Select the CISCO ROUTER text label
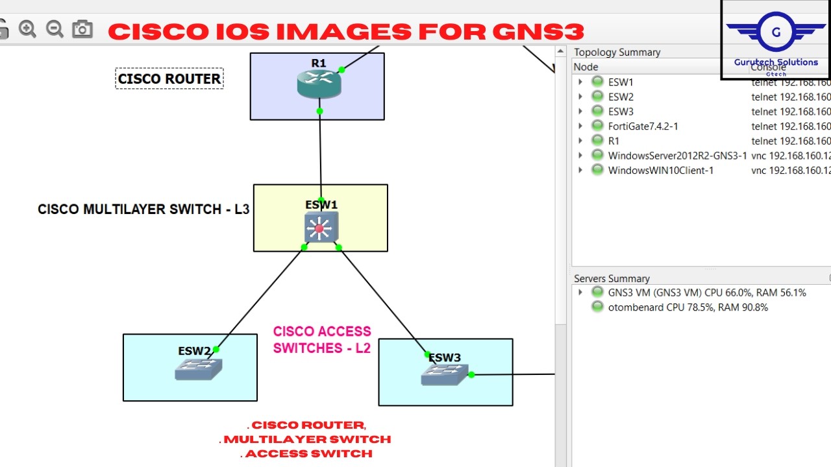This screenshot has width=831, height=467. 169,79
